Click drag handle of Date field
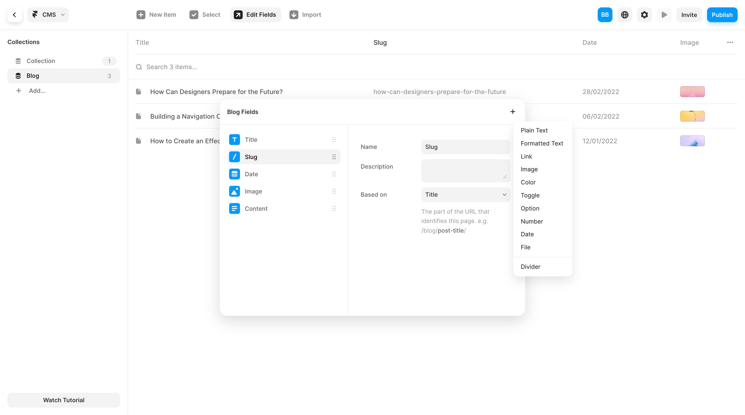This screenshot has height=415, width=745. pos(334,174)
